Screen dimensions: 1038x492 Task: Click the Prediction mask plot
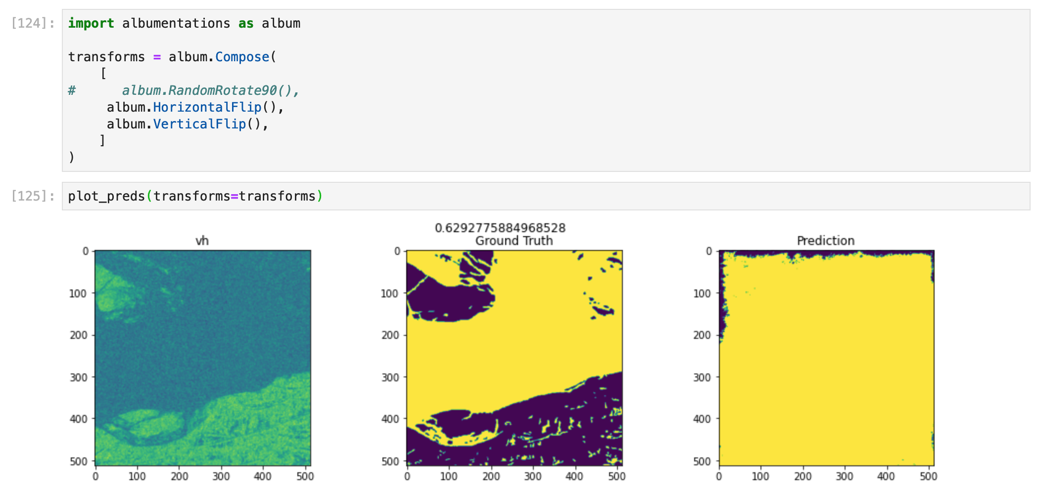[x=826, y=358]
